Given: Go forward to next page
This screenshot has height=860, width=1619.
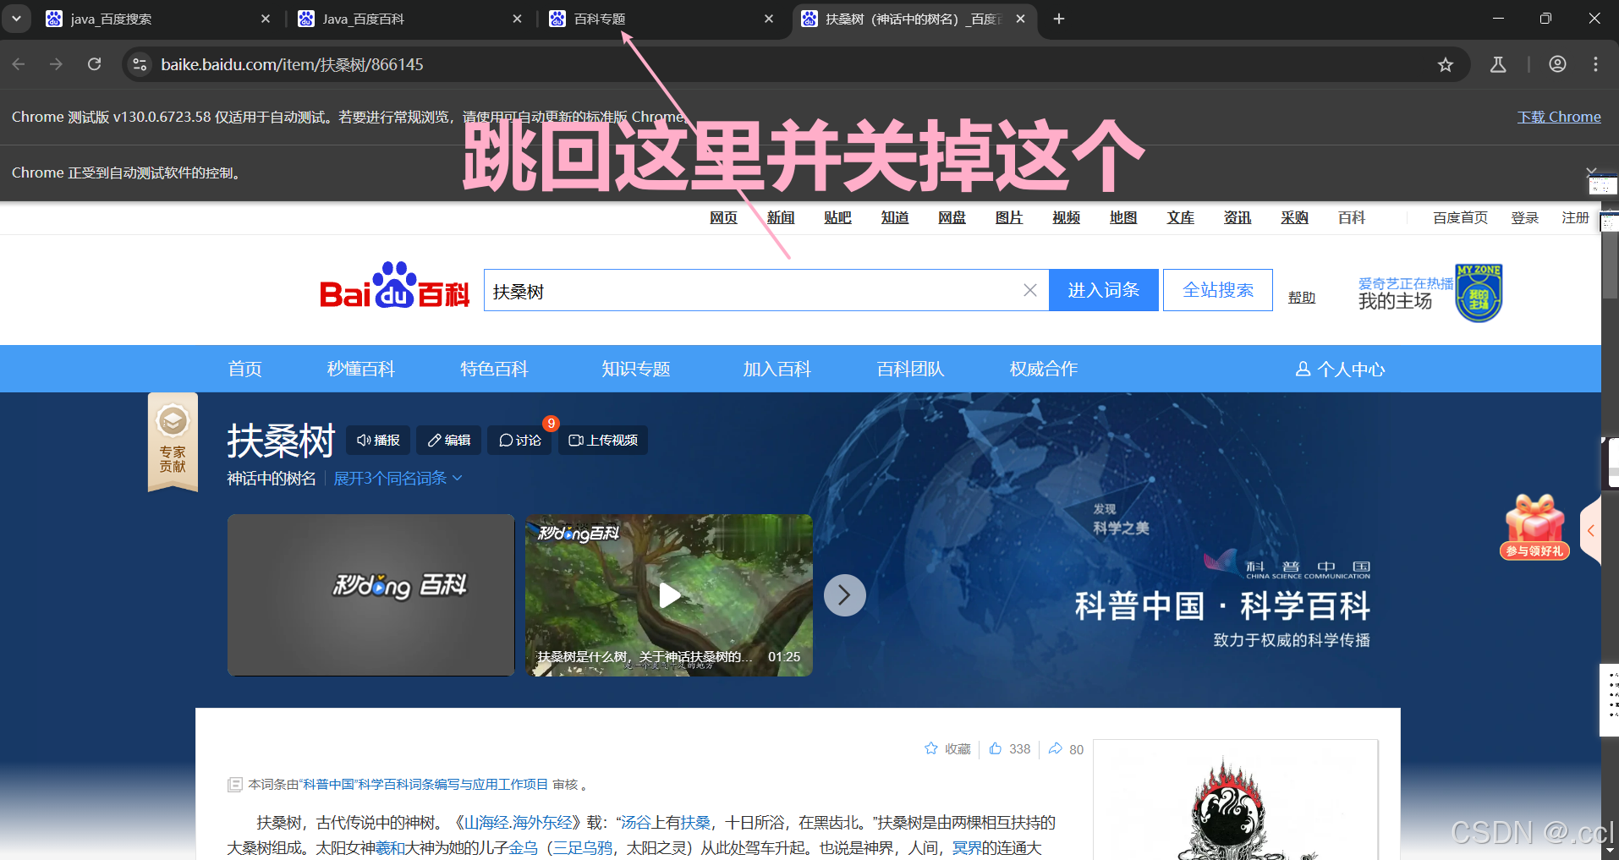Looking at the screenshot, I should click(57, 64).
